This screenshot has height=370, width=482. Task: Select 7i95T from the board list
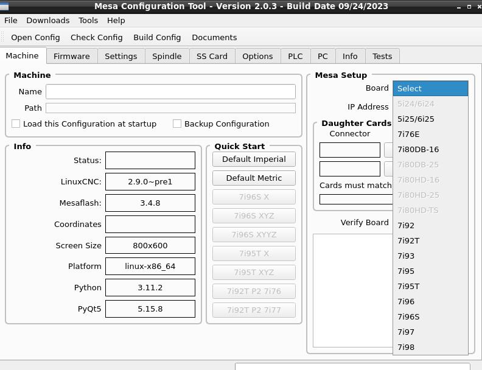(430, 287)
